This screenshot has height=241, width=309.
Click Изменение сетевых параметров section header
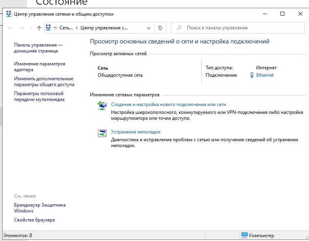coord(124,95)
